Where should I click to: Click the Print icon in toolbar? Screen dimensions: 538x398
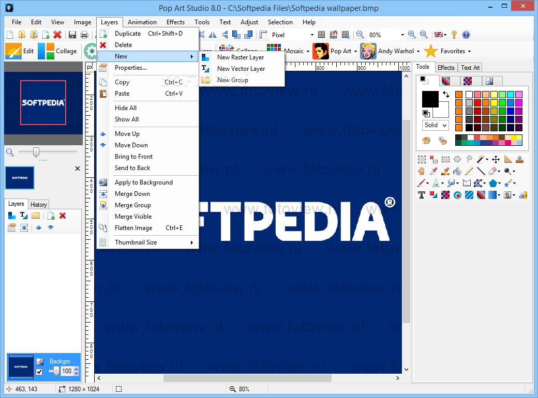point(84,35)
